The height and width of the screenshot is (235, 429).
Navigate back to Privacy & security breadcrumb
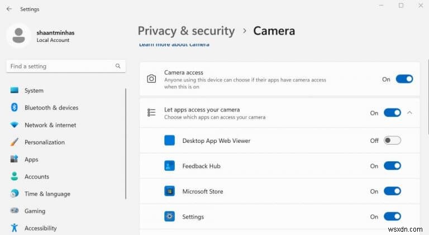tap(186, 31)
